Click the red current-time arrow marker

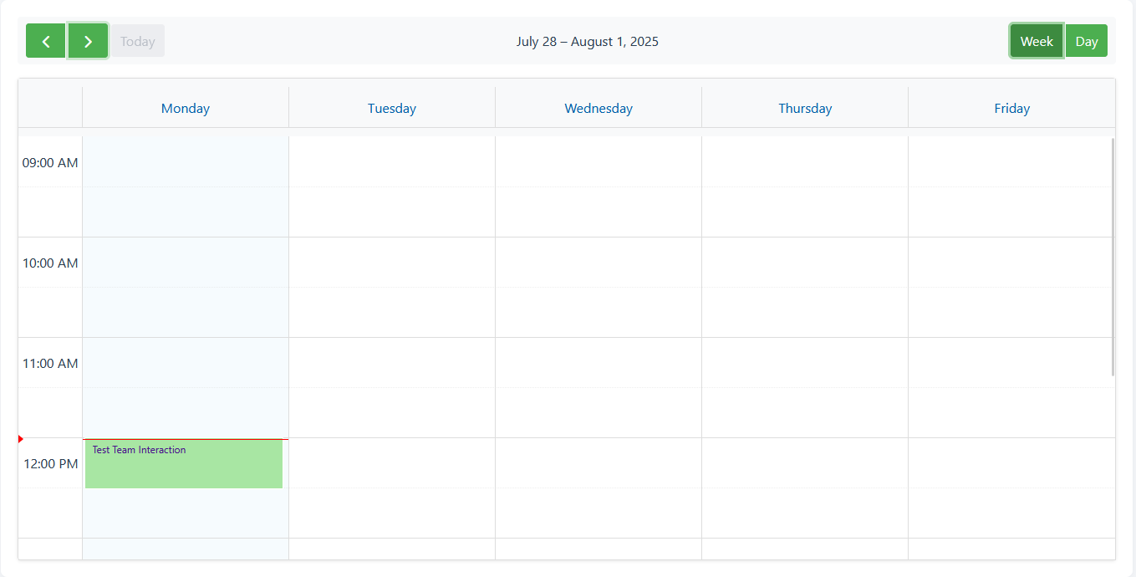coord(19,438)
